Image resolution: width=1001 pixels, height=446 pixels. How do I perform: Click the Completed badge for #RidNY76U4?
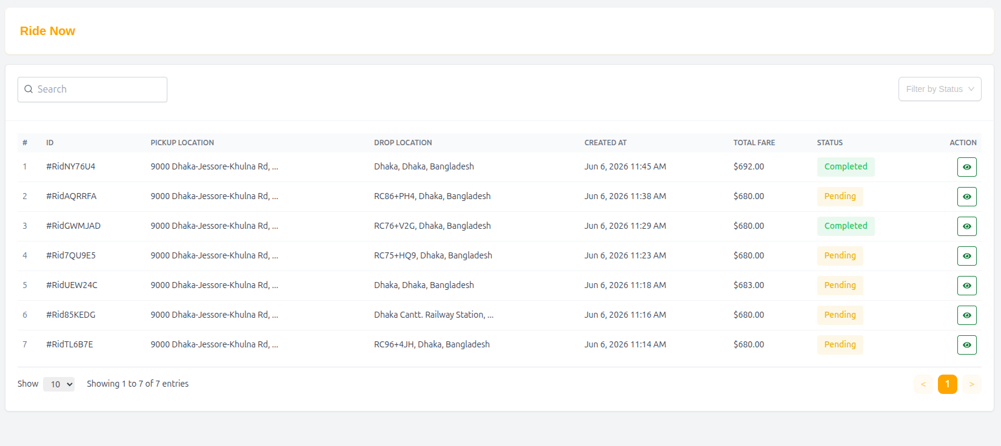point(846,167)
